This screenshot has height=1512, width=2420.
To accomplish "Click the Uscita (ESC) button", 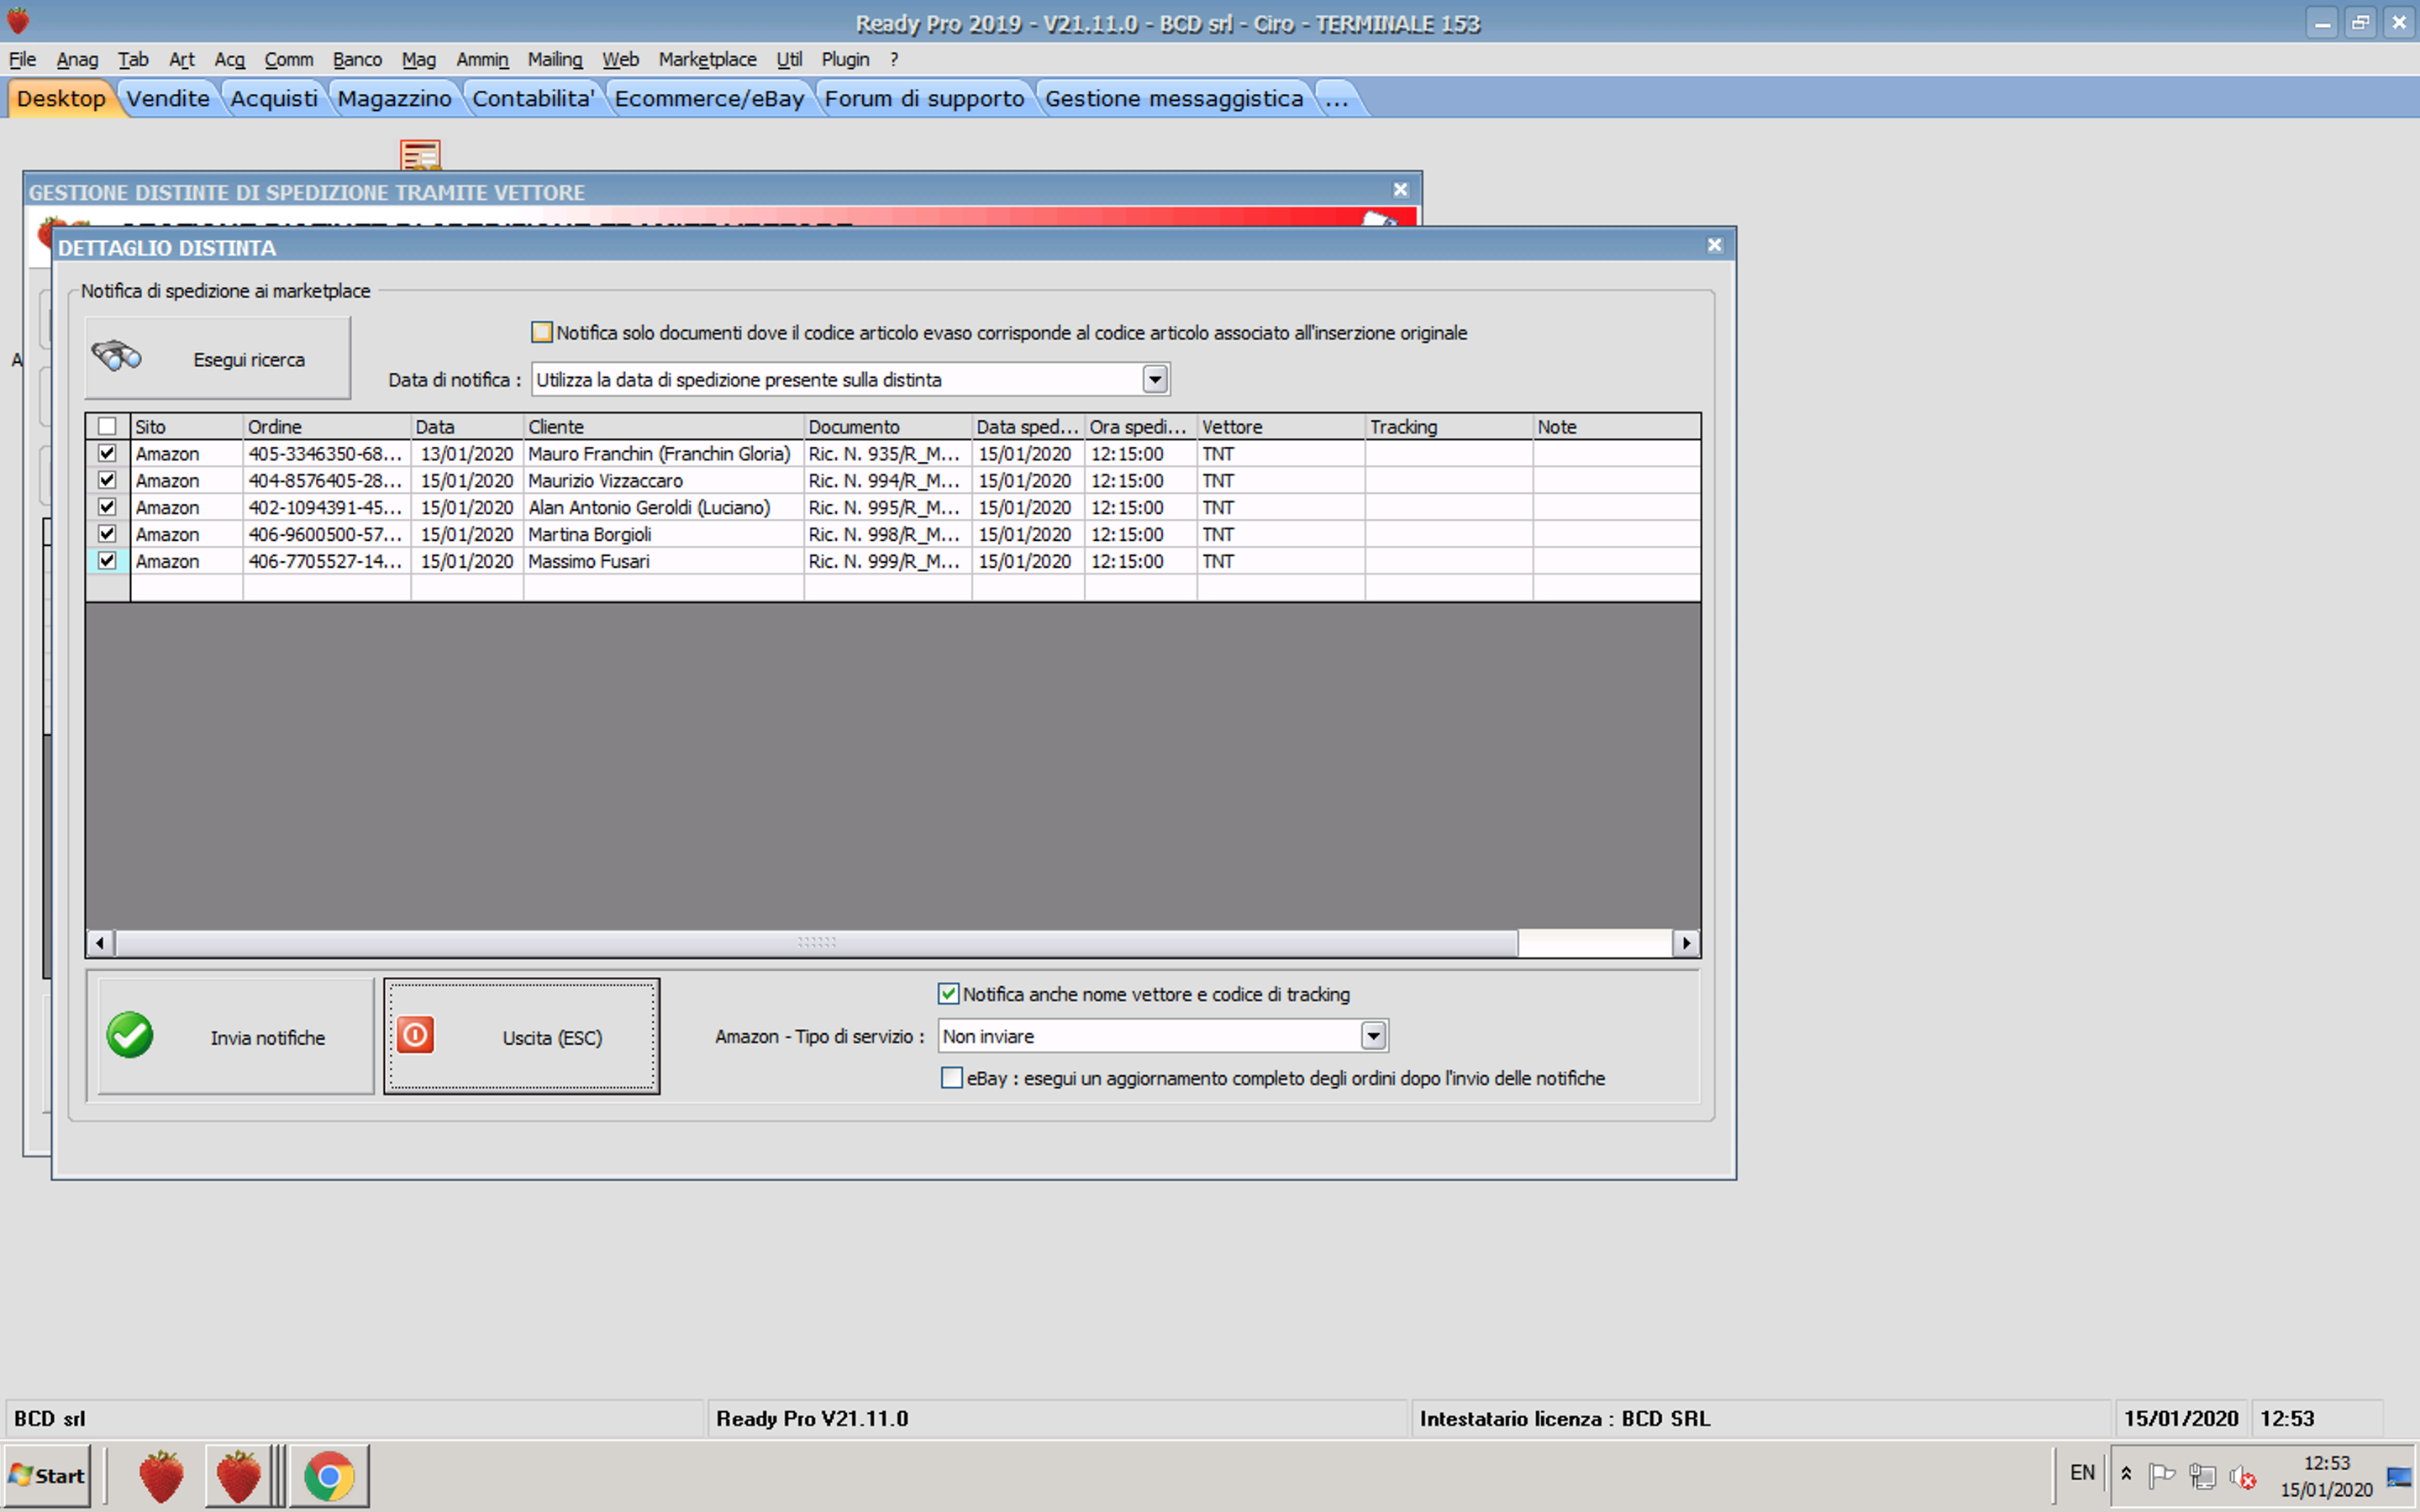I will pyautogui.click(x=522, y=1036).
